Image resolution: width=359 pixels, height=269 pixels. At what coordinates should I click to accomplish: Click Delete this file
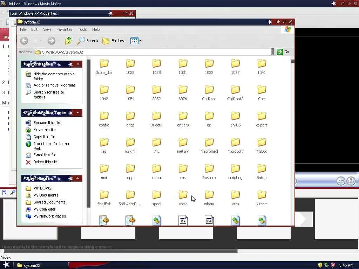45,162
